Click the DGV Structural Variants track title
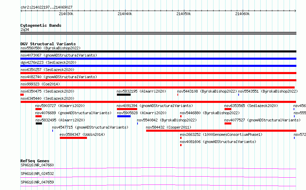Screen dimensions: 306x190 (48, 44)
